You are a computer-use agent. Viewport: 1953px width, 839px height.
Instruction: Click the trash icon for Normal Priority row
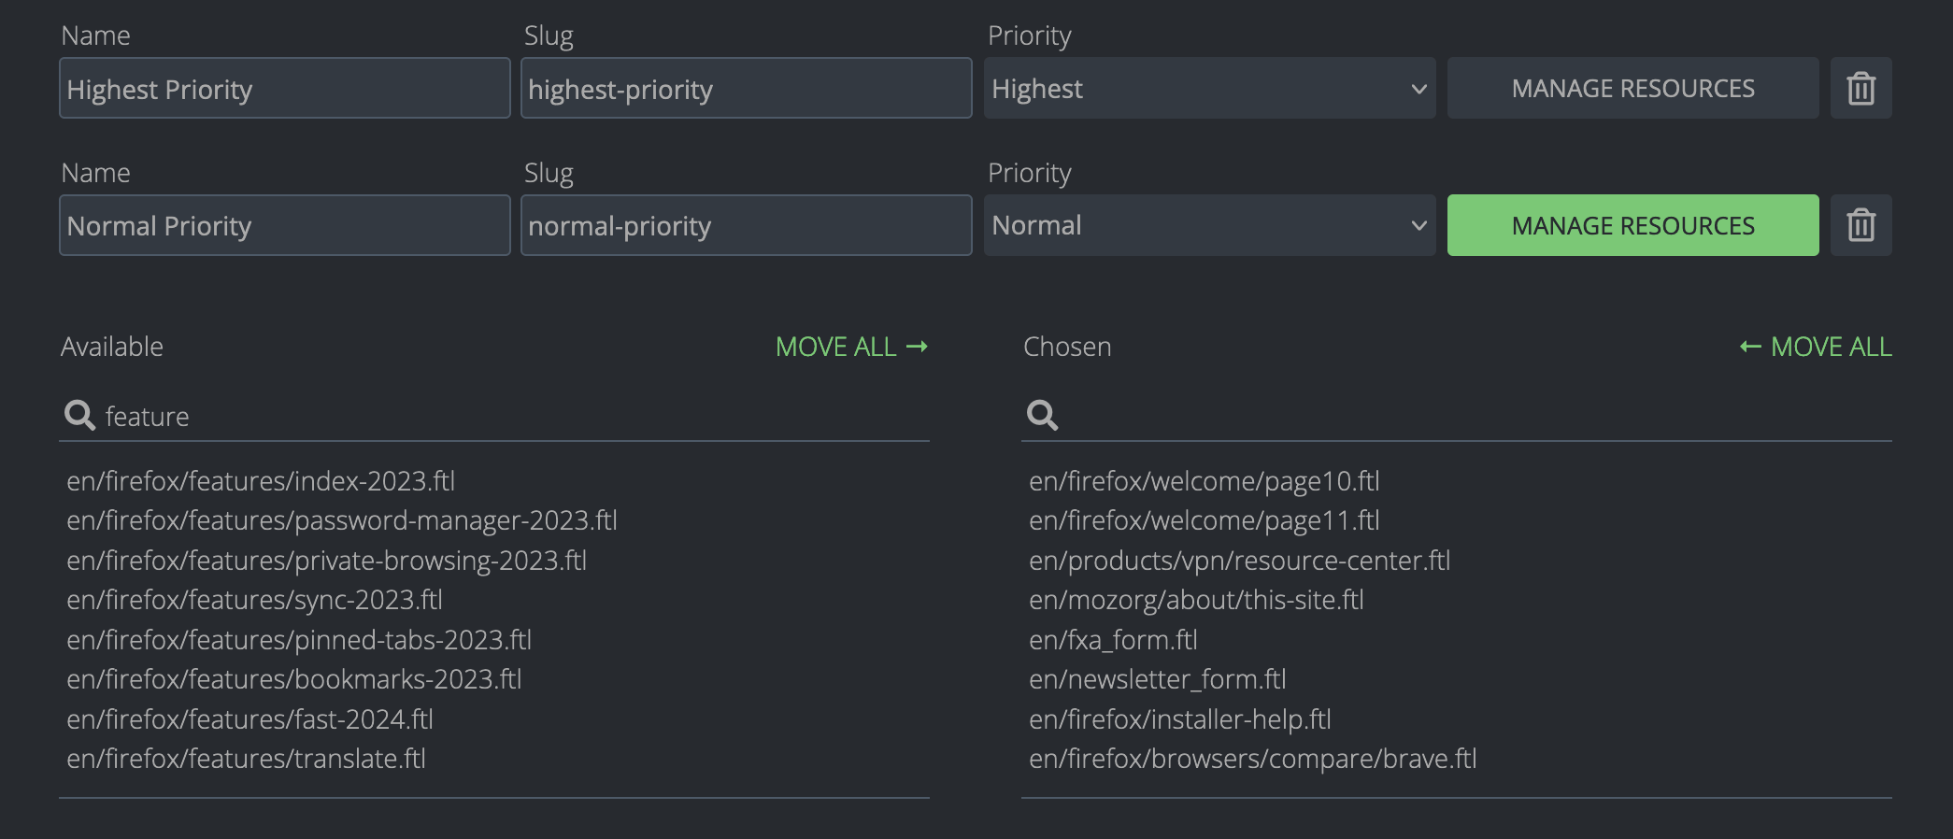click(1860, 225)
